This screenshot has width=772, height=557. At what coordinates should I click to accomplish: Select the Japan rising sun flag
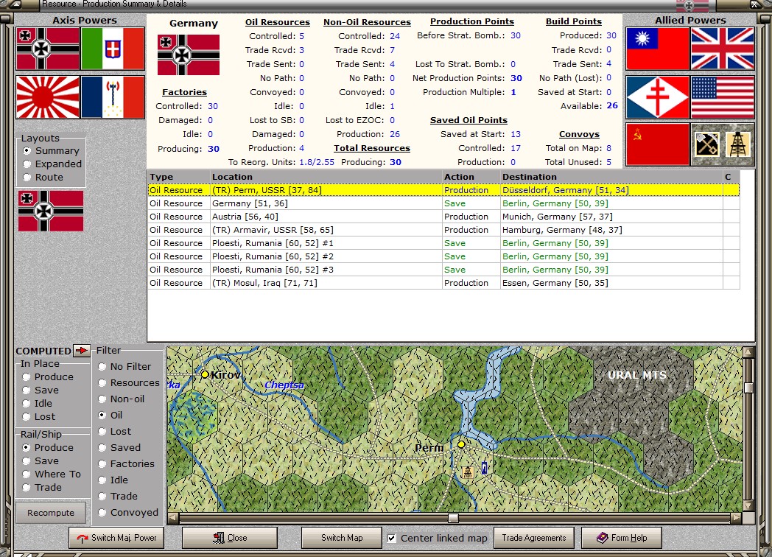48,97
